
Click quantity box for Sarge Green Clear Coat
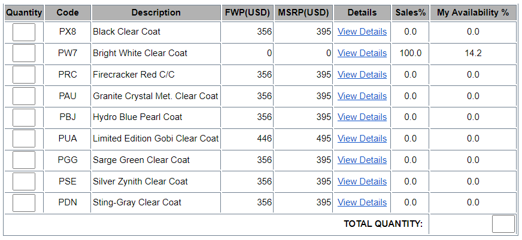[24, 160]
